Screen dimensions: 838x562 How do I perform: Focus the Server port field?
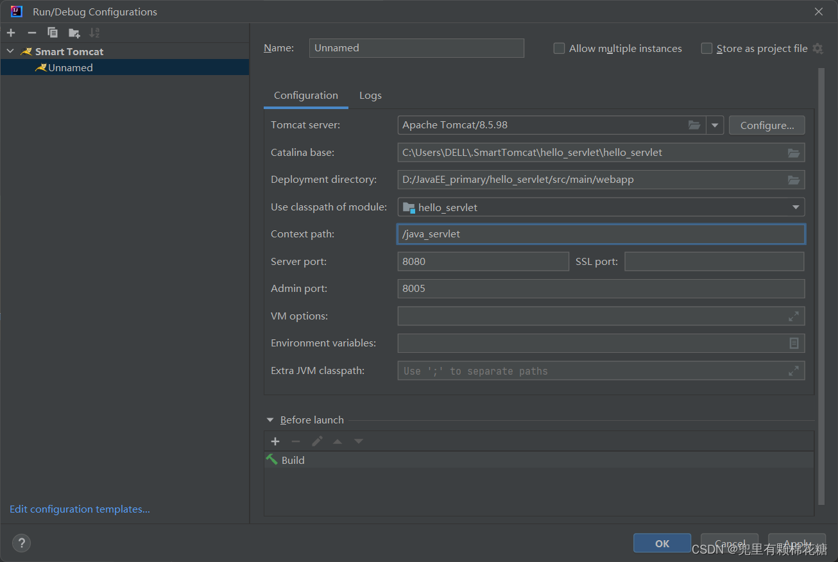pyautogui.click(x=483, y=262)
